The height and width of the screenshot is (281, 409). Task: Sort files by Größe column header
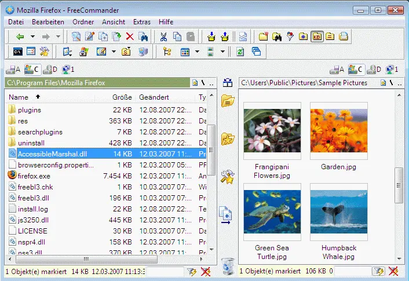coord(122,97)
